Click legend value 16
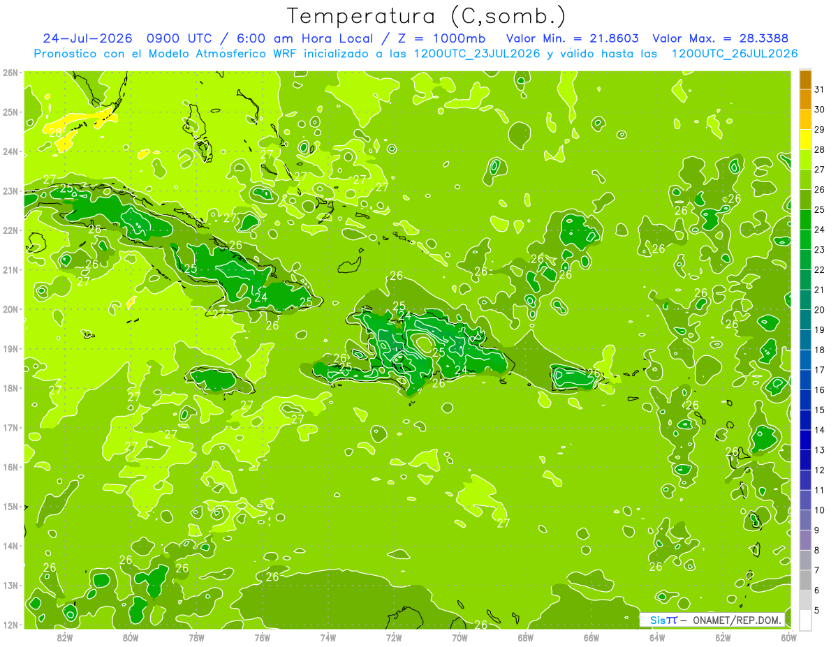Viewport: 838px width, 647px height. pyautogui.click(x=819, y=390)
